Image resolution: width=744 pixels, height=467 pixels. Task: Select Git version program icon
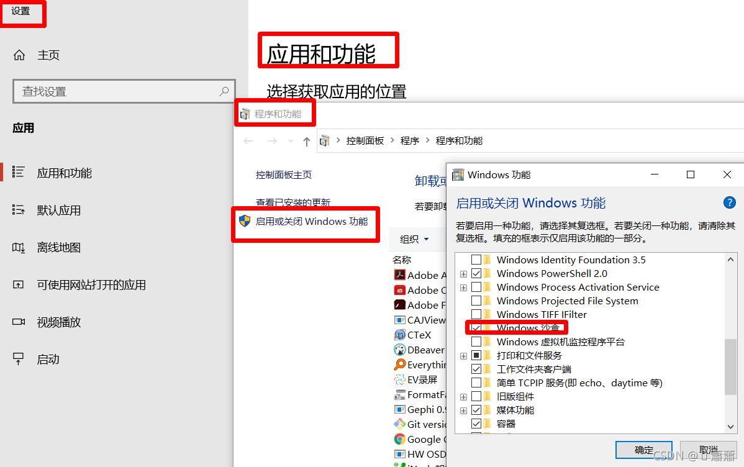coord(400,424)
